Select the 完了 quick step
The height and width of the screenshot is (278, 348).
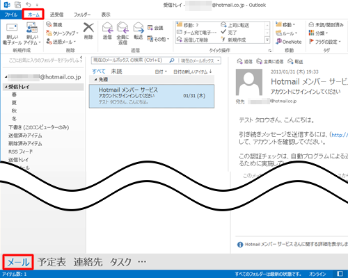pos(229,33)
